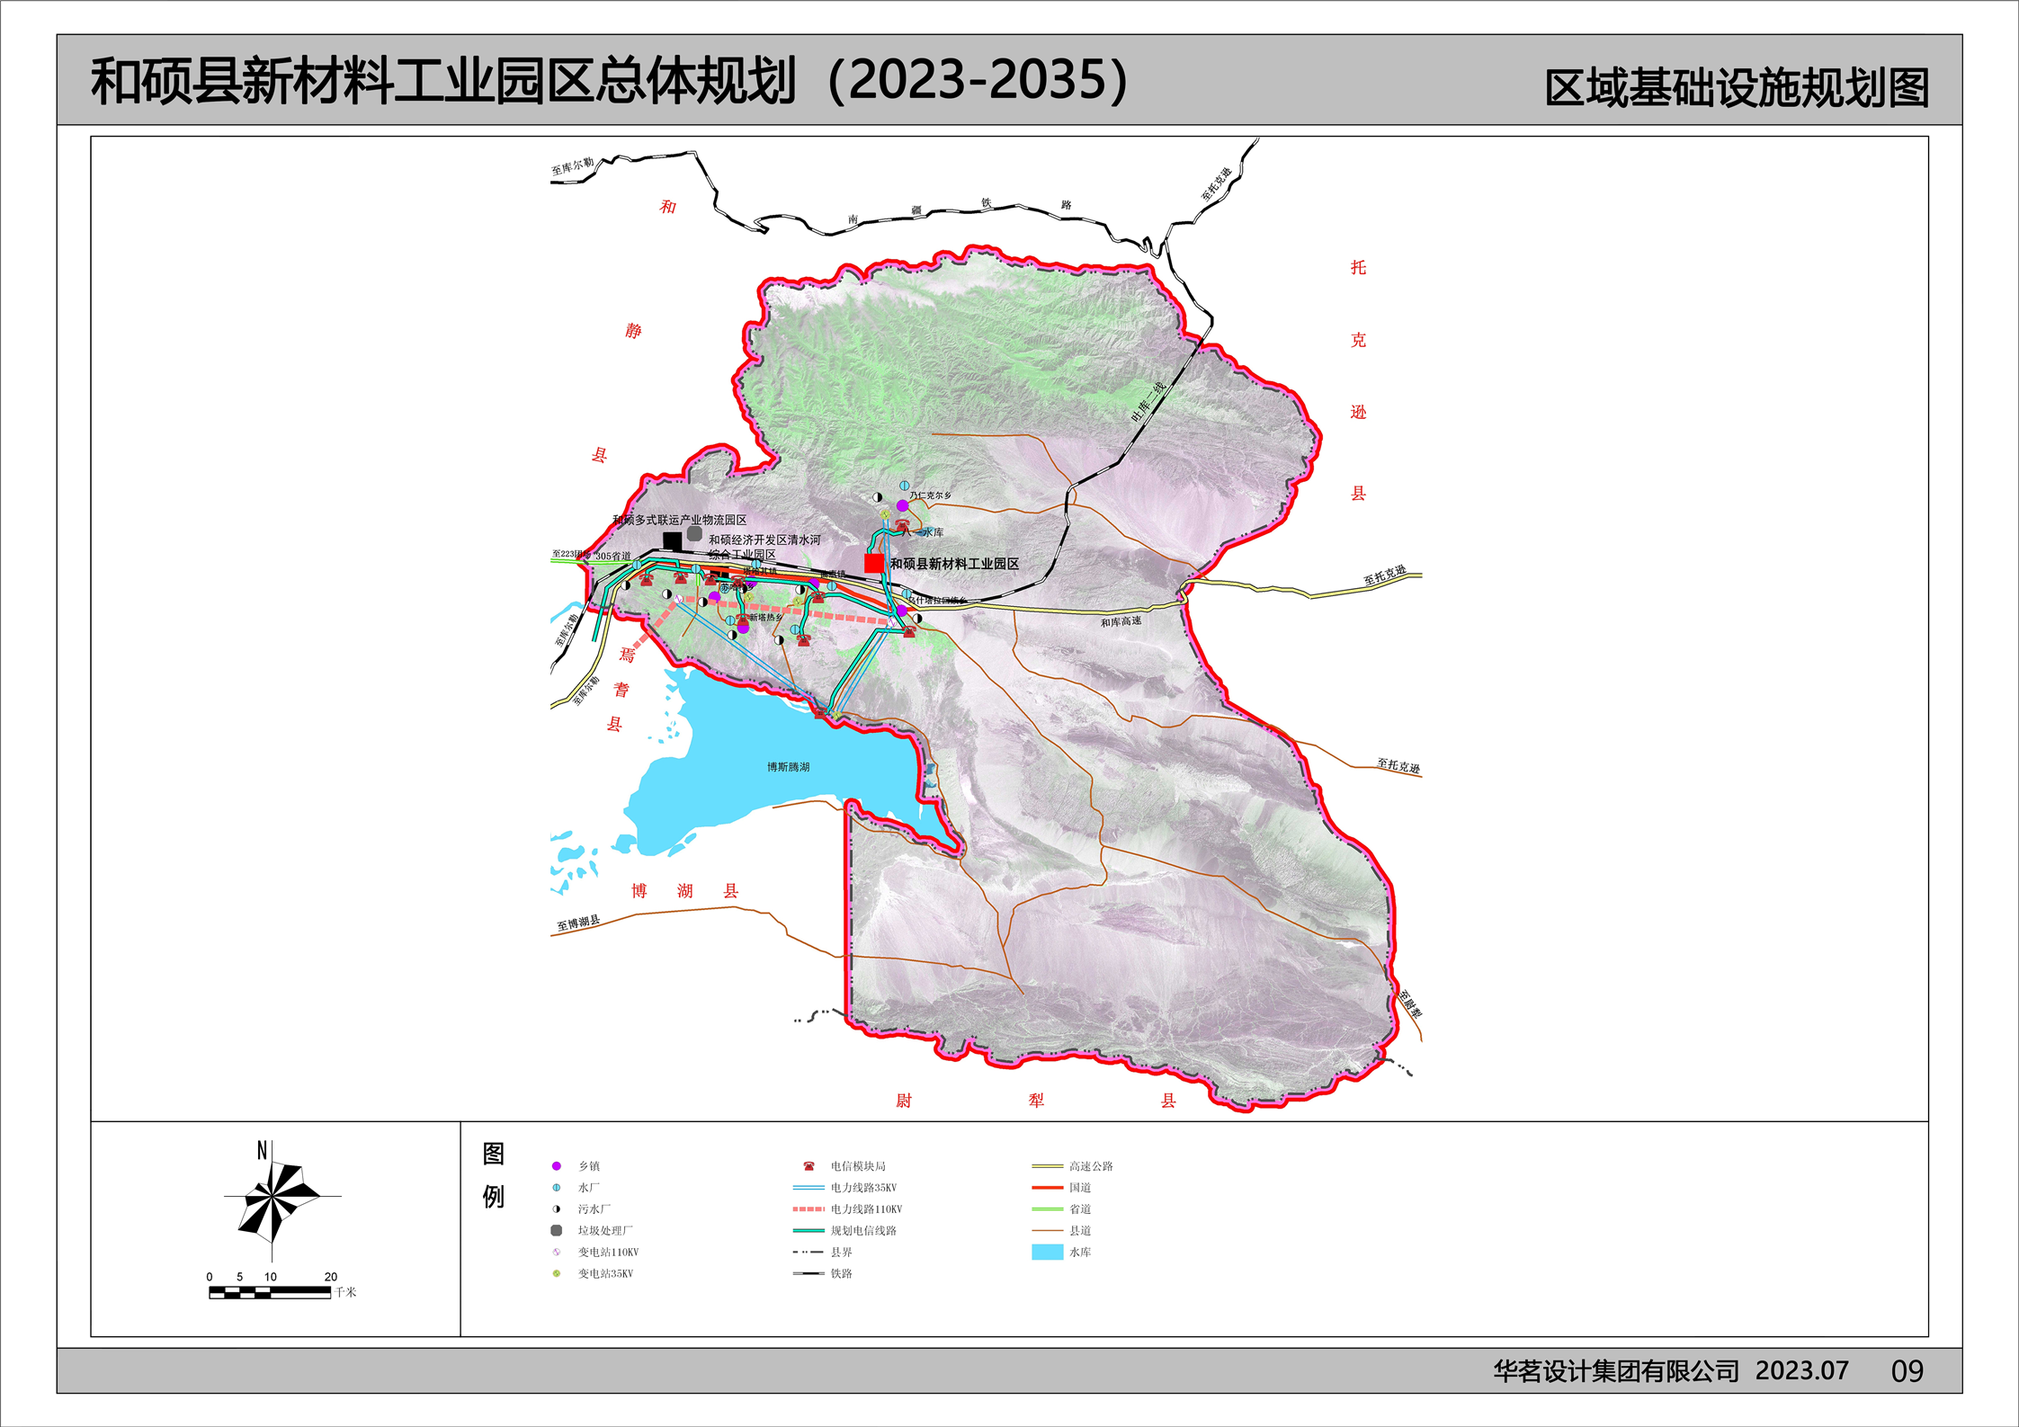This screenshot has width=2019, height=1427.
Task: Click the red square for 和硕县新材料工业园区
Action: pyautogui.click(x=874, y=563)
